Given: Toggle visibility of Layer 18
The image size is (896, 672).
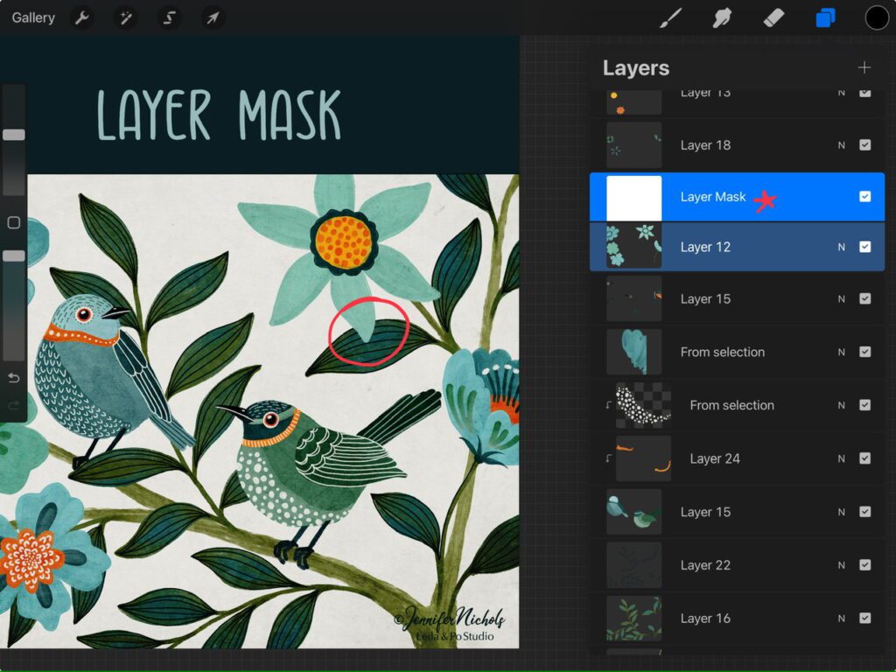Looking at the screenshot, I should (865, 145).
